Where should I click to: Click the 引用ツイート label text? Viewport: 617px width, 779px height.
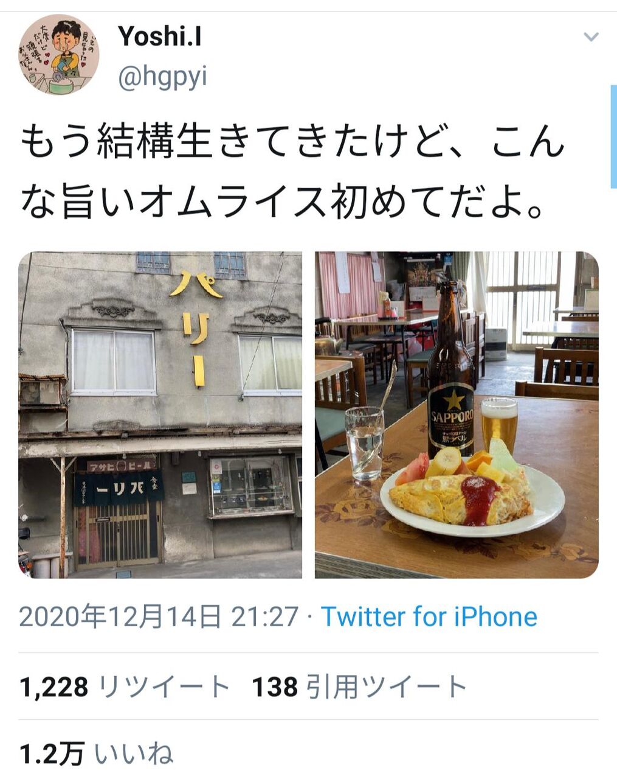[x=387, y=687]
